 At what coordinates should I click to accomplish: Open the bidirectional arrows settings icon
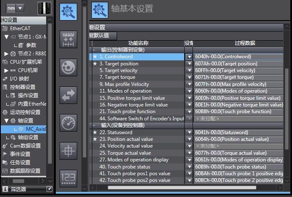click(x=68, y=95)
